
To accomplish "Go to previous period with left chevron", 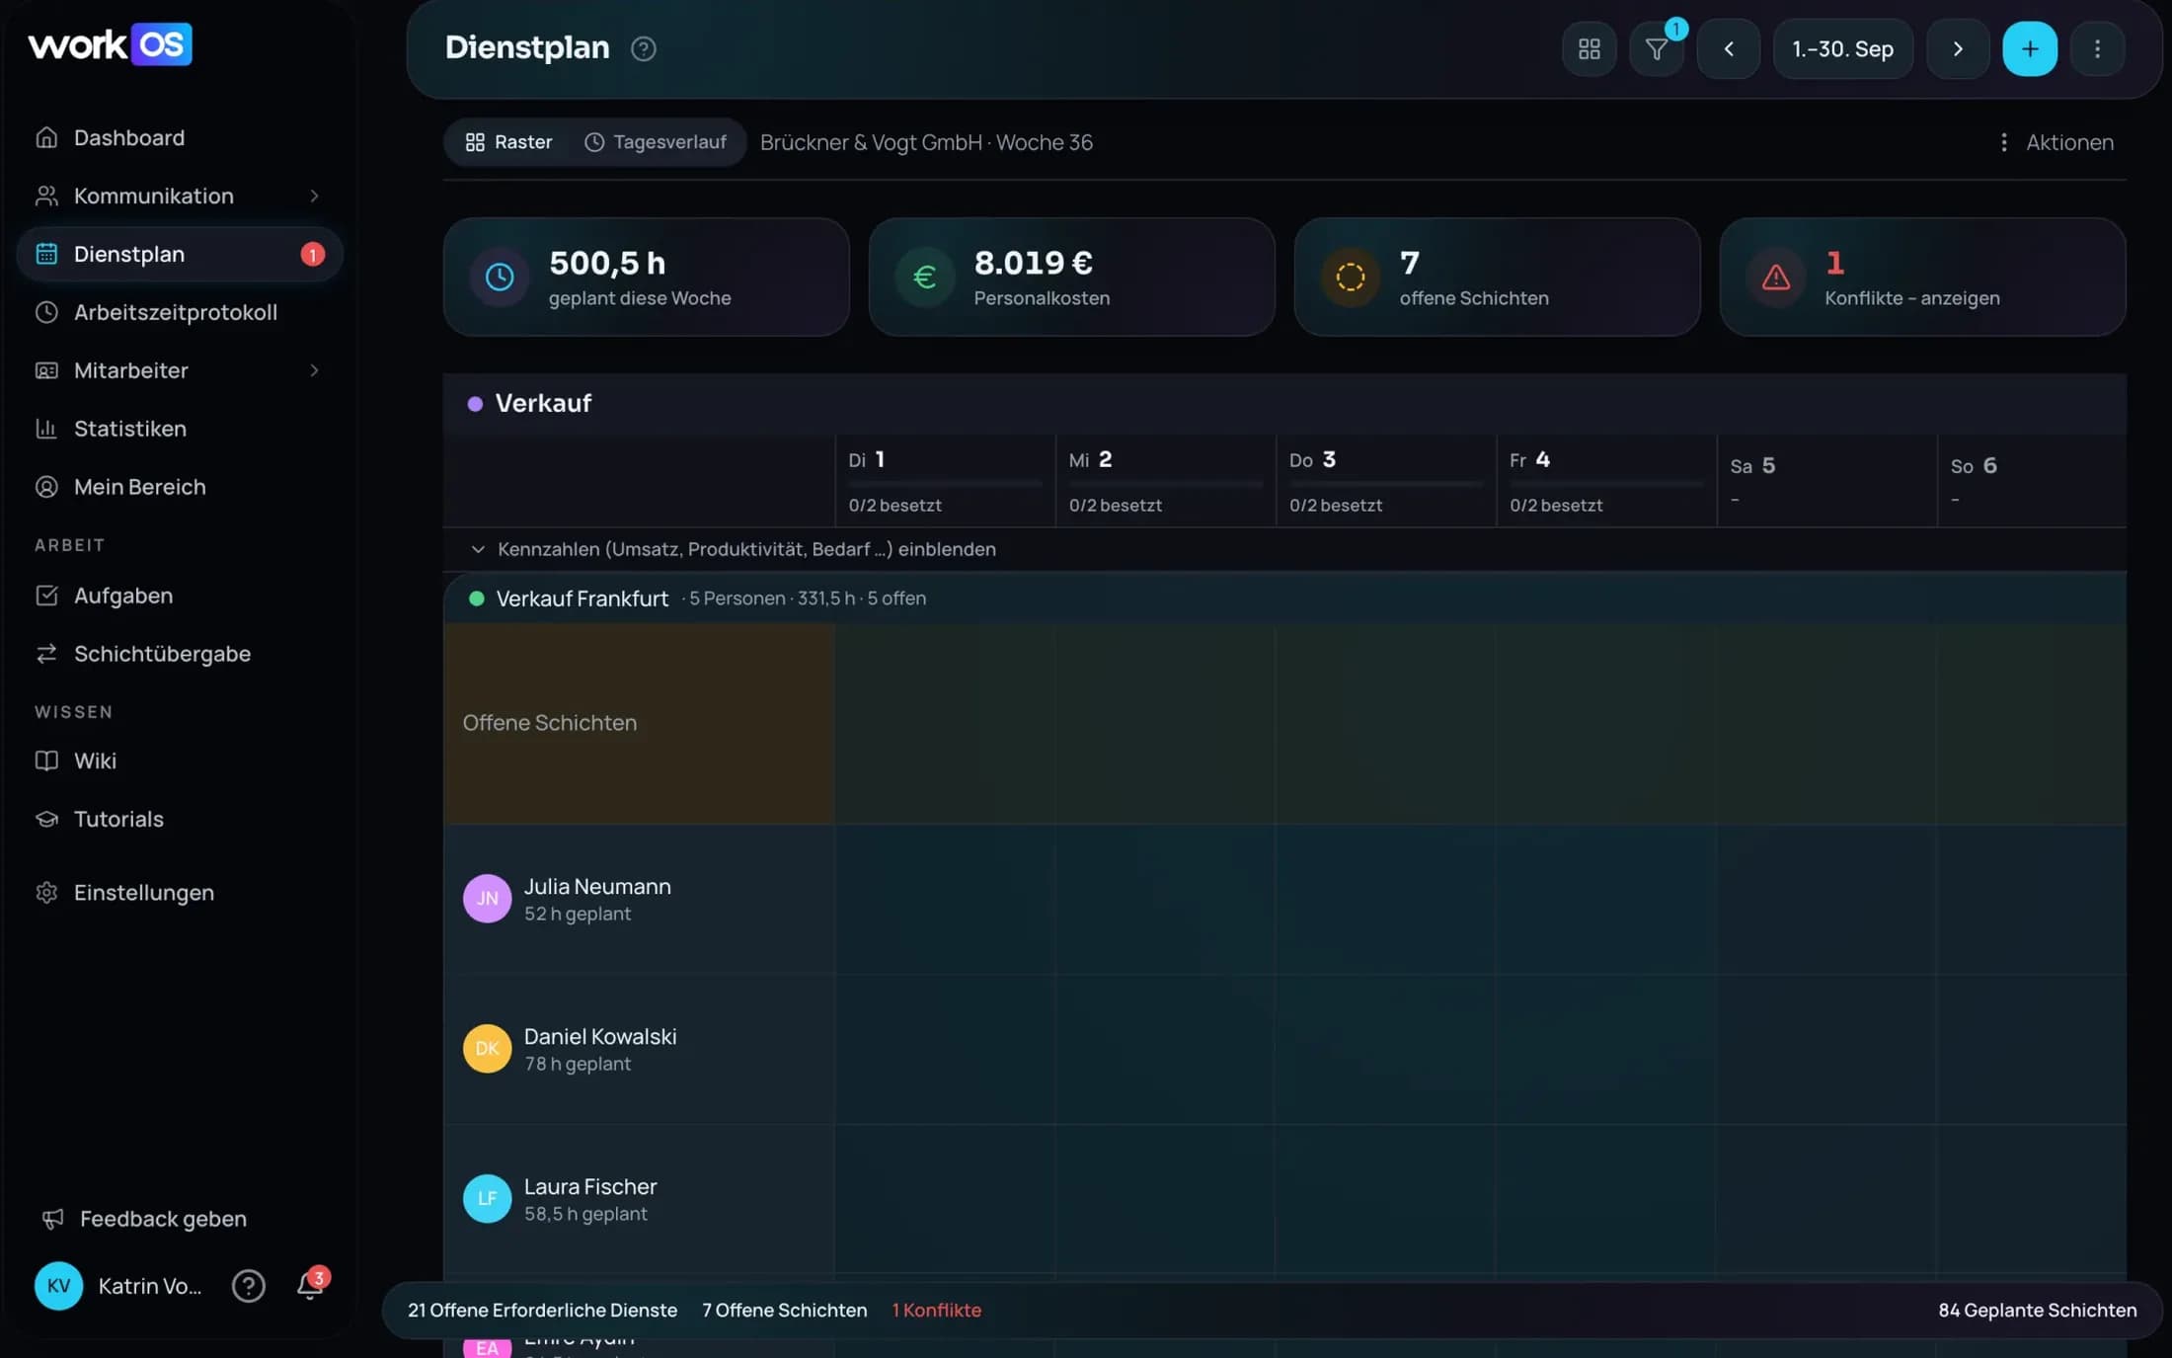I will pyautogui.click(x=1729, y=48).
